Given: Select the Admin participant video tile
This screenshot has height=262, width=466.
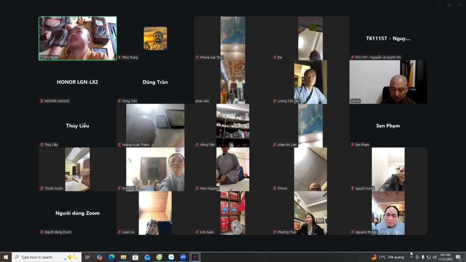Looking at the screenshot, I should [x=388, y=82].
